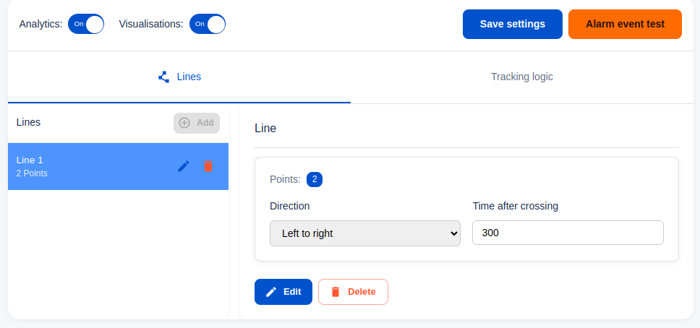This screenshot has width=700, height=328.
Task: Switch to the Tracking logic tab
Action: [521, 77]
